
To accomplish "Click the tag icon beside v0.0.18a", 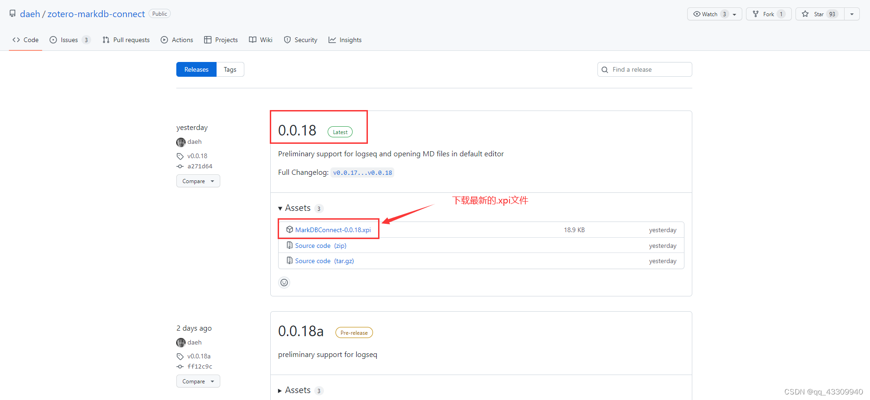I will [180, 357].
